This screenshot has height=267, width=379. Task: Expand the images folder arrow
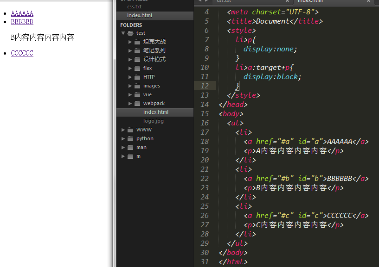click(130, 86)
